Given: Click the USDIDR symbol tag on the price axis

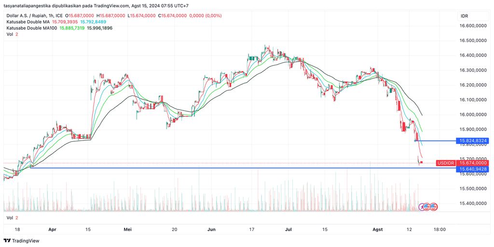Looking at the screenshot, I should pyautogui.click(x=446, y=164).
